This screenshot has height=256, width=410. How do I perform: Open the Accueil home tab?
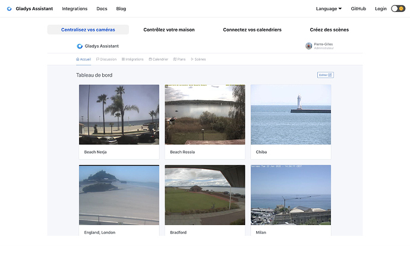pos(83,59)
